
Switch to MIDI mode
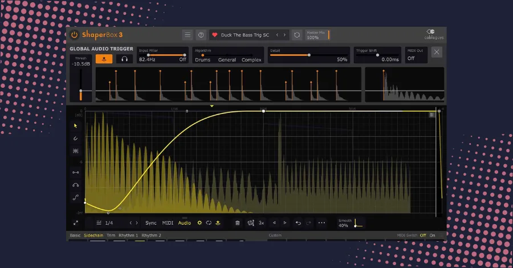tap(168, 223)
